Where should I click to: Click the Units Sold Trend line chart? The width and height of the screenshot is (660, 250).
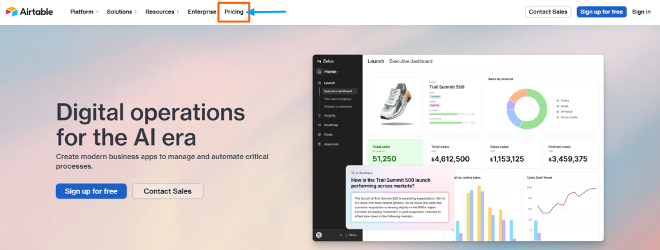(x=566, y=201)
